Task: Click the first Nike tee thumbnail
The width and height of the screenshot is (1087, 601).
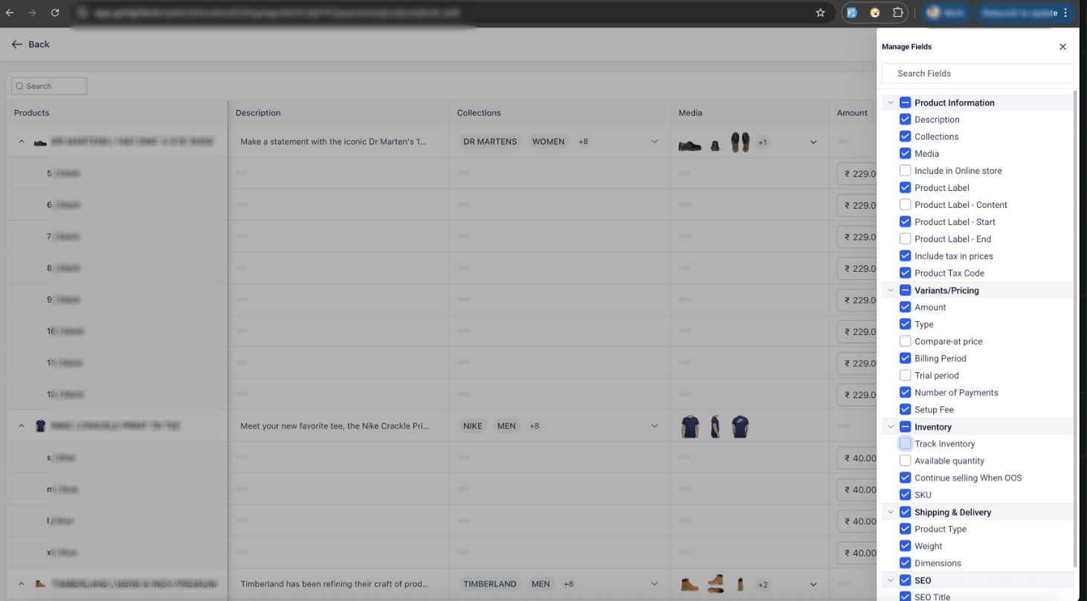Action: tap(690, 426)
